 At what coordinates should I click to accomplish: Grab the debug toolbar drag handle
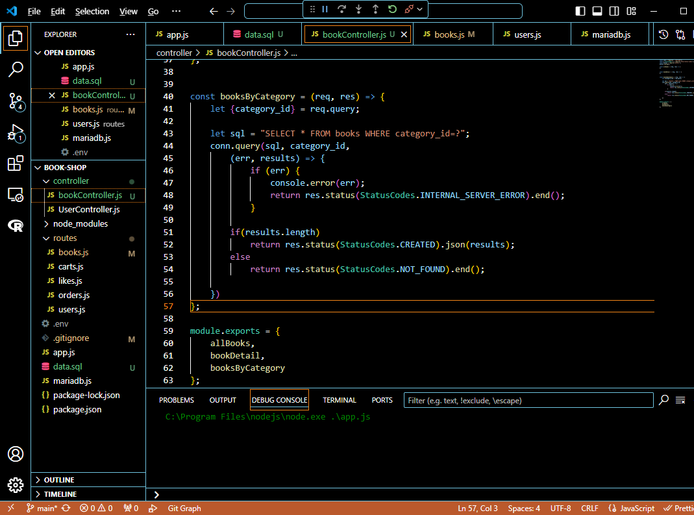[x=312, y=9]
